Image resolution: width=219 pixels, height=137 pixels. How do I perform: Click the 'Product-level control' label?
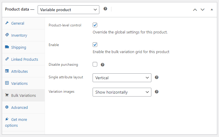[65, 25]
